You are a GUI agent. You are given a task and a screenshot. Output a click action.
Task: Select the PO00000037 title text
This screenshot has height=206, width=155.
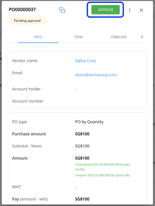(x=22, y=9)
